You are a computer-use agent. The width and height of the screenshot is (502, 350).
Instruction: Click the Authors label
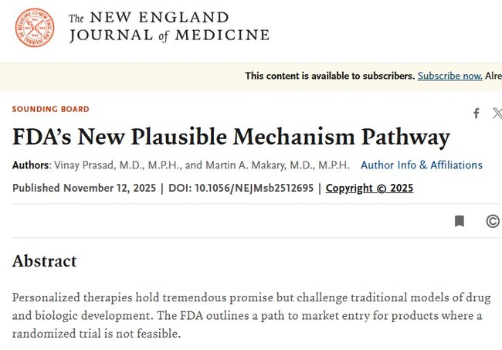click(x=31, y=165)
